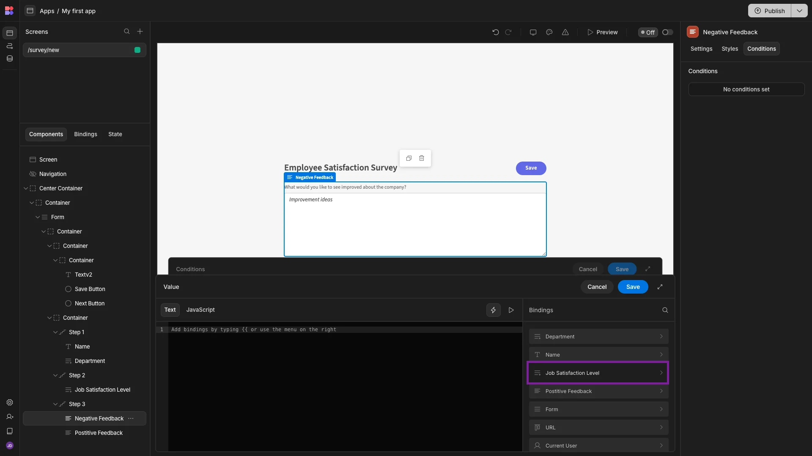Expand the Job Satisfaction Level binding
This screenshot has height=456, width=812.
[598, 373]
